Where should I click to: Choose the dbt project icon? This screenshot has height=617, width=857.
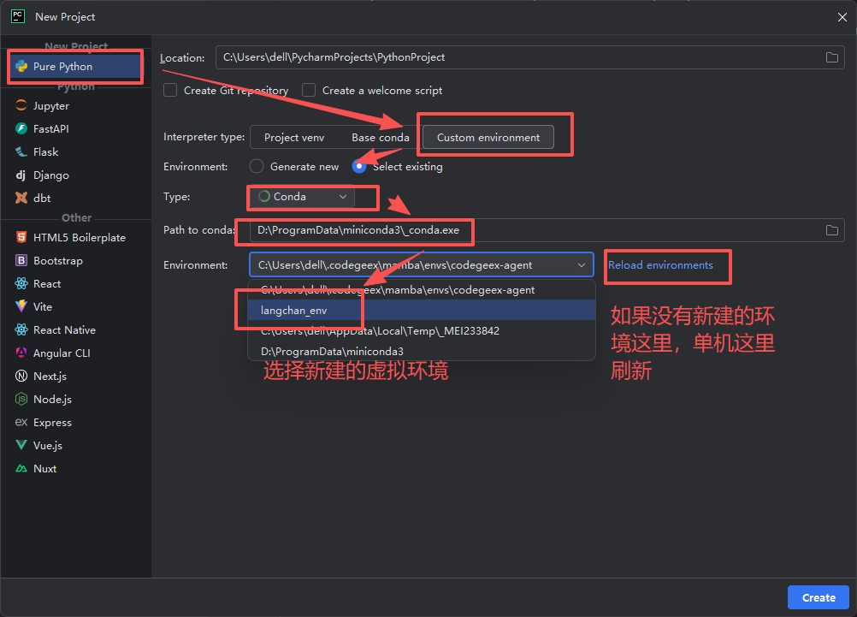[21, 198]
